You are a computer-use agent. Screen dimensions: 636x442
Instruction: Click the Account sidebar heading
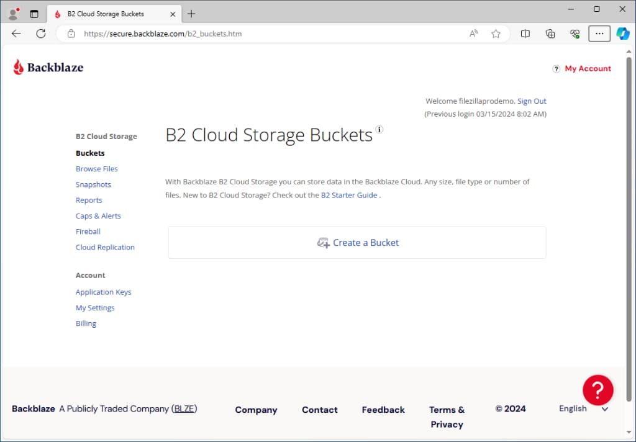click(91, 276)
